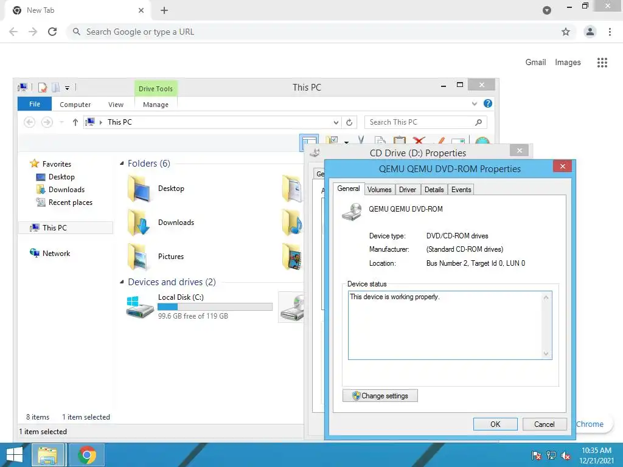Screen dimensions: 623x467
Task: Select the General tab in DVD-ROM Properties
Action: [x=349, y=189]
